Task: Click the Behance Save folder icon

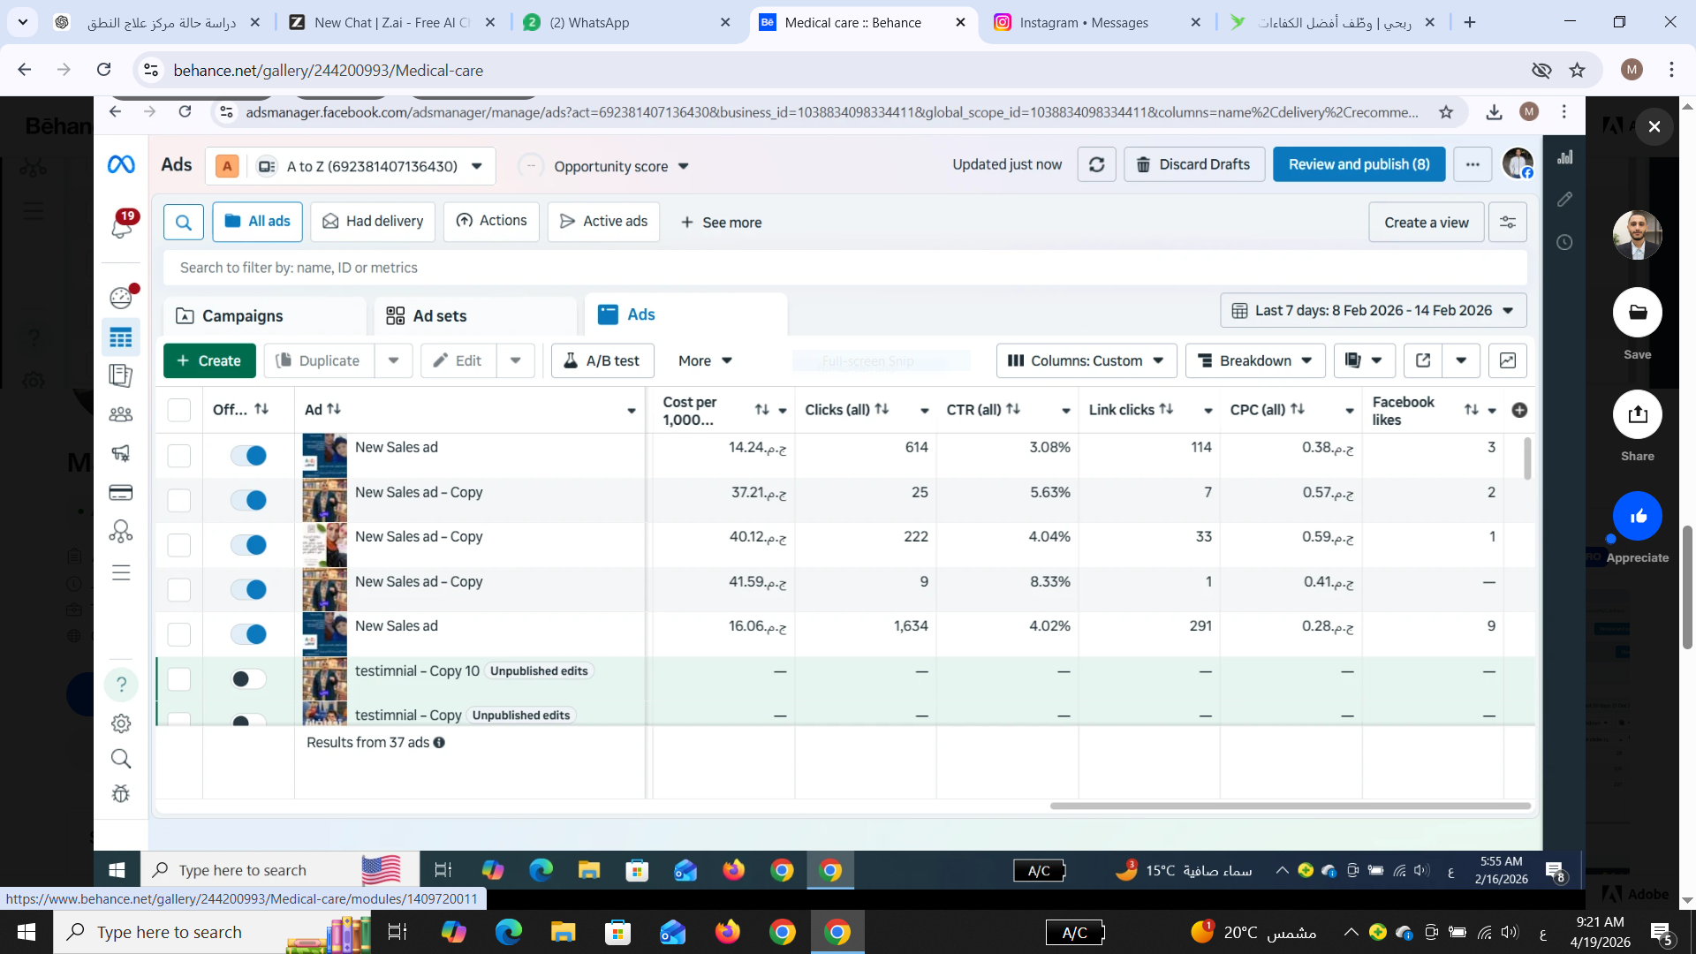Action: (x=1637, y=313)
